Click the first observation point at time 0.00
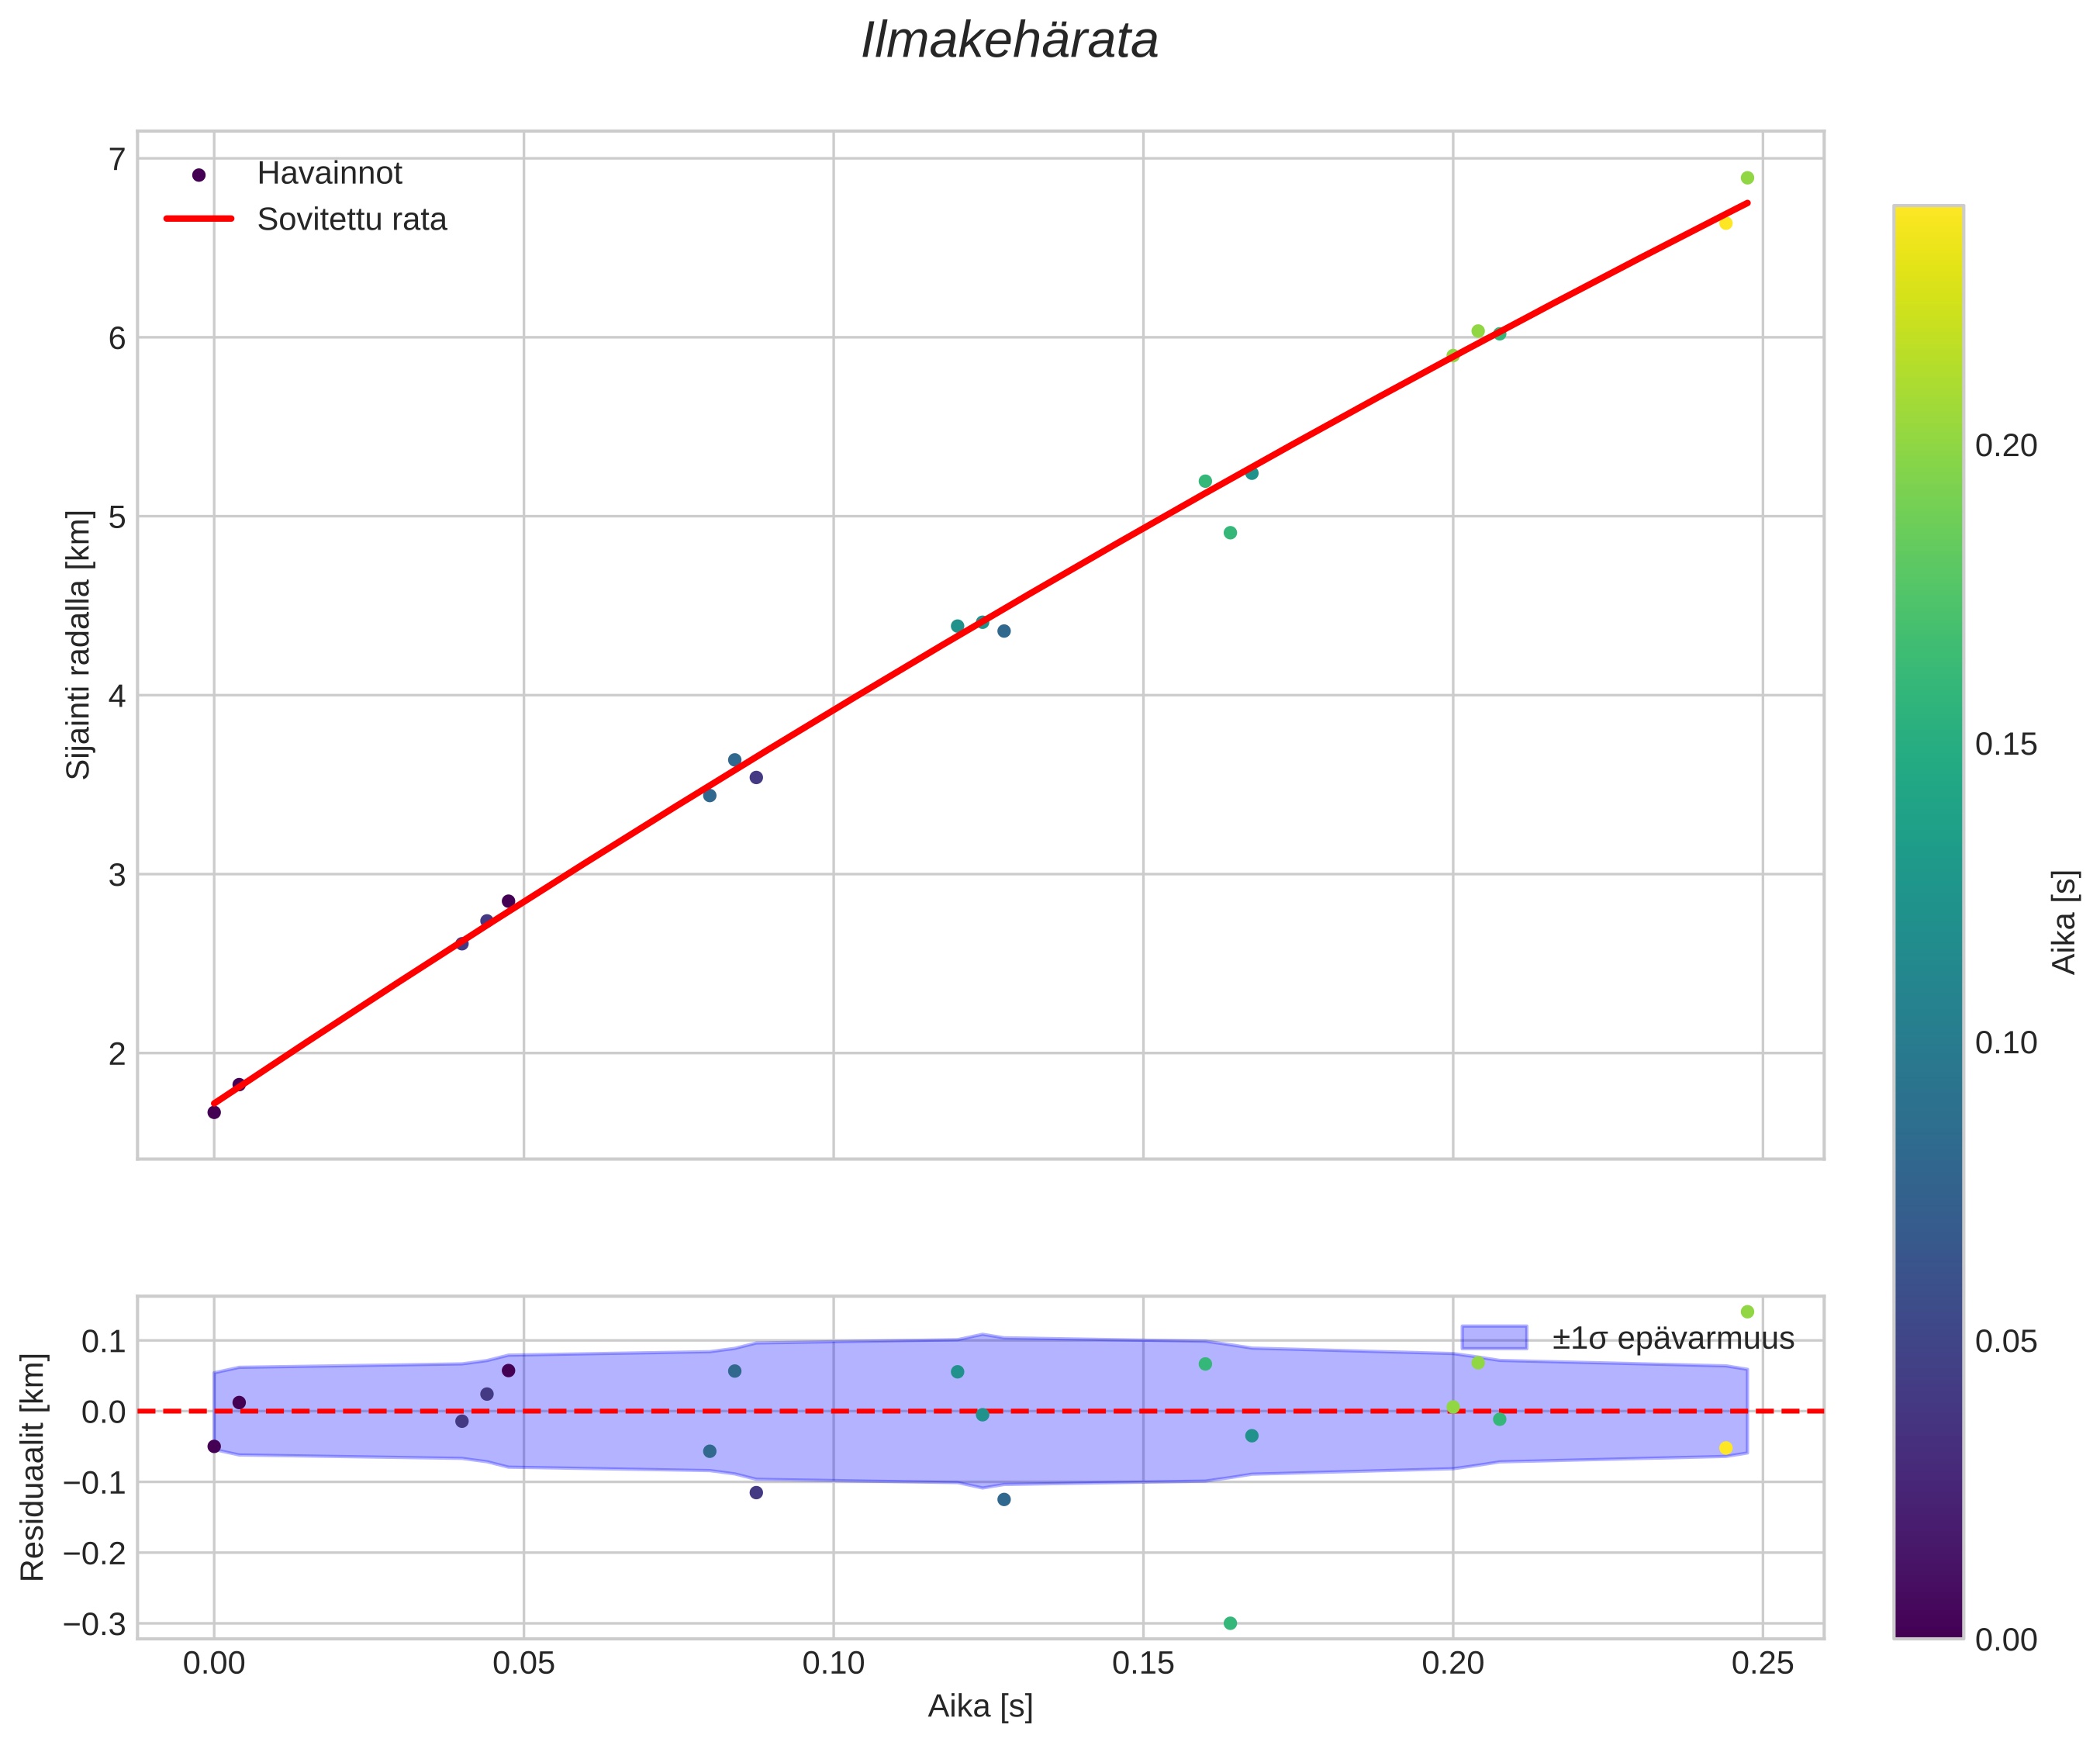The width and height of the screenshot is (2100, 1742). click(x=214, y=1112)
